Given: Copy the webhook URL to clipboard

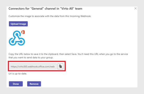Looking at the screenshot, I should pyautogui.click(x=60, y=66).
